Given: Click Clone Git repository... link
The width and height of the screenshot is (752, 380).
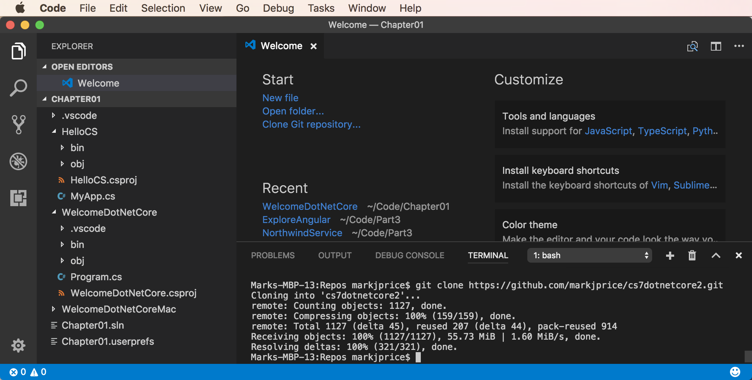Looking at the screenshot, I should click(311, 124).
